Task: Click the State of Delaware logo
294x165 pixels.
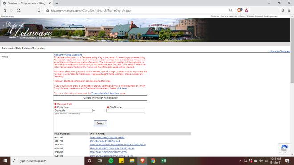Action: pos(27,30)
